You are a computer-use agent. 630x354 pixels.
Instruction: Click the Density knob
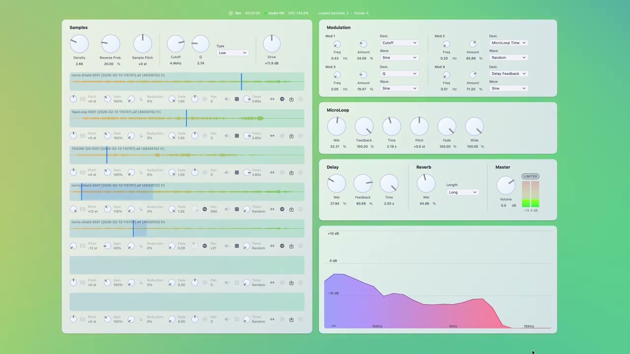(79, 44)
